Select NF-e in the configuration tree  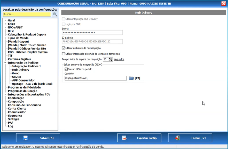[x=11, y=31]
